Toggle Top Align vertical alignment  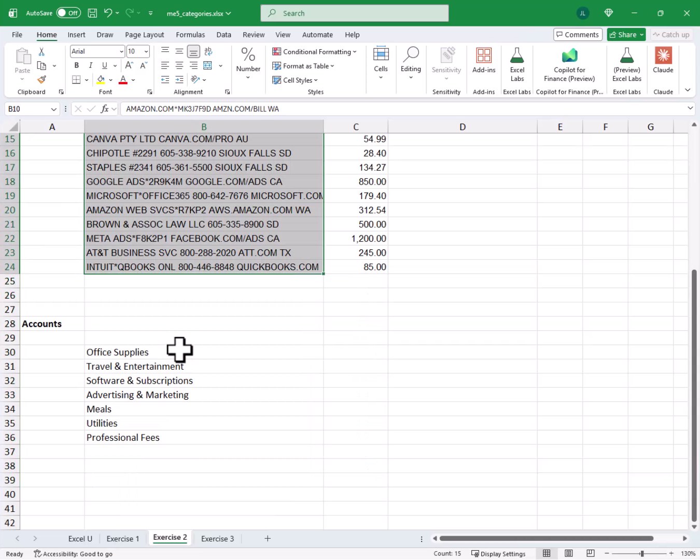coord(165,51)
